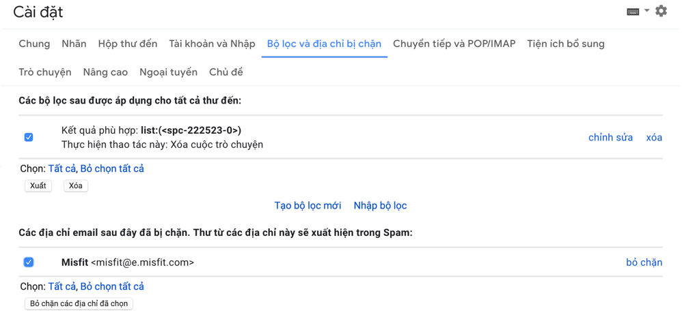682x317 pixels.
Task: Open the settings gear icon
Action: tap(661, 11)
